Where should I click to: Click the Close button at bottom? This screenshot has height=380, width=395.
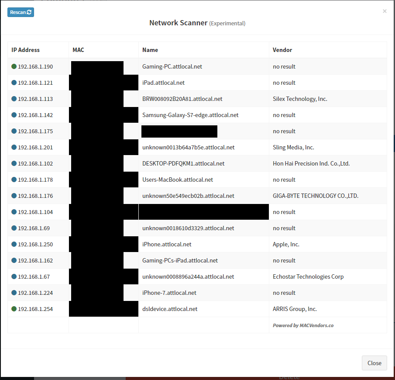(x=374, y=363)
